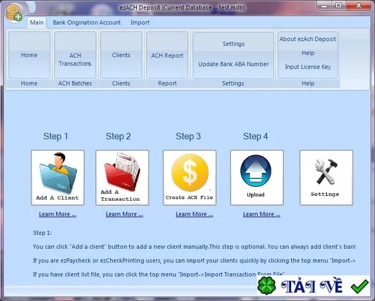Viewport: 375px width, 301px height.
Task: Open ACH Transactions from the ribbon
Action: 75,55
